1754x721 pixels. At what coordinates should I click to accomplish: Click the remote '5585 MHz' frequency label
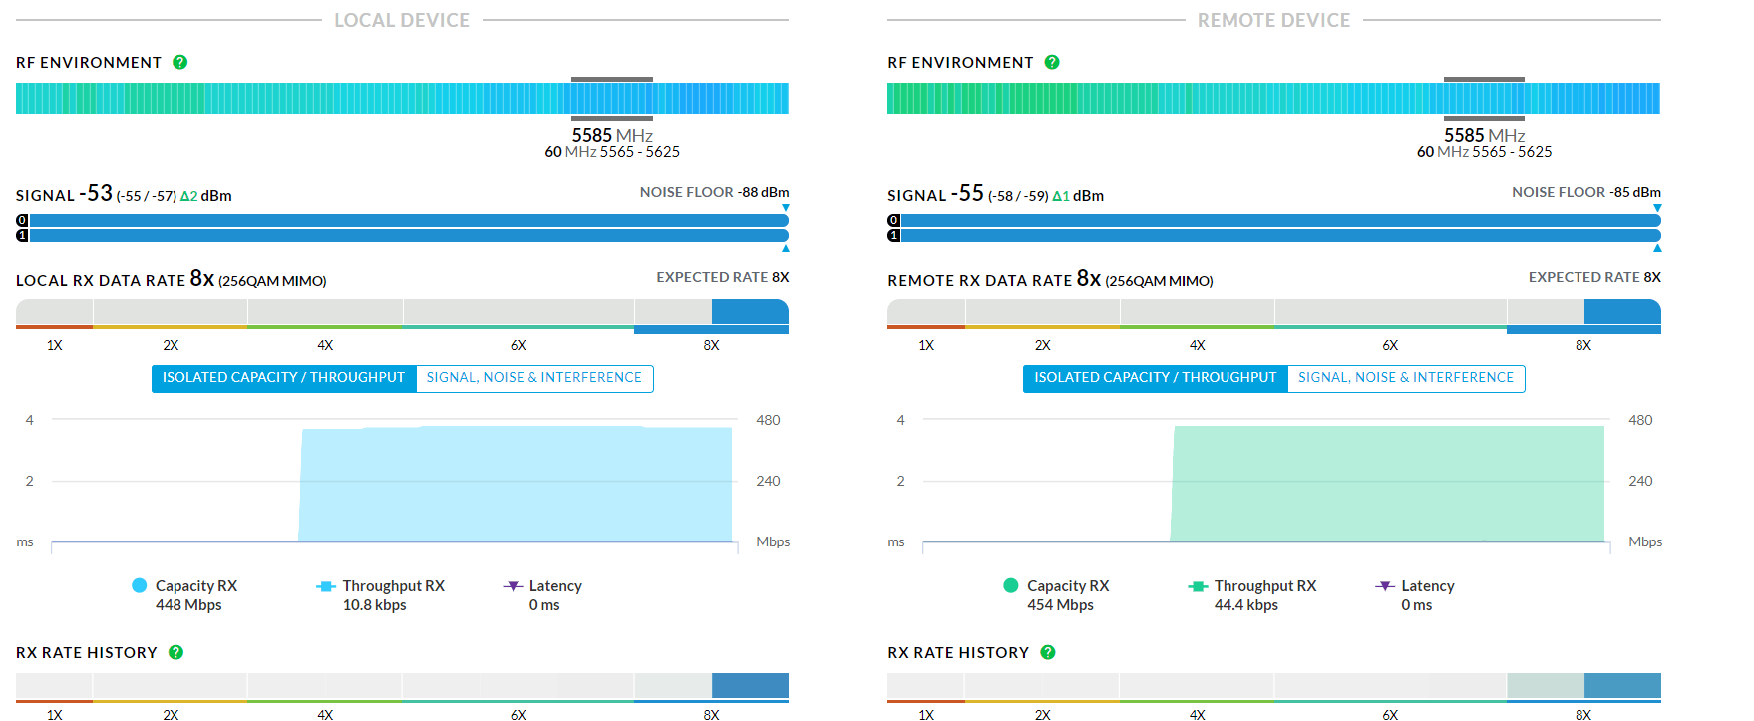click(x=1485, y=135)
